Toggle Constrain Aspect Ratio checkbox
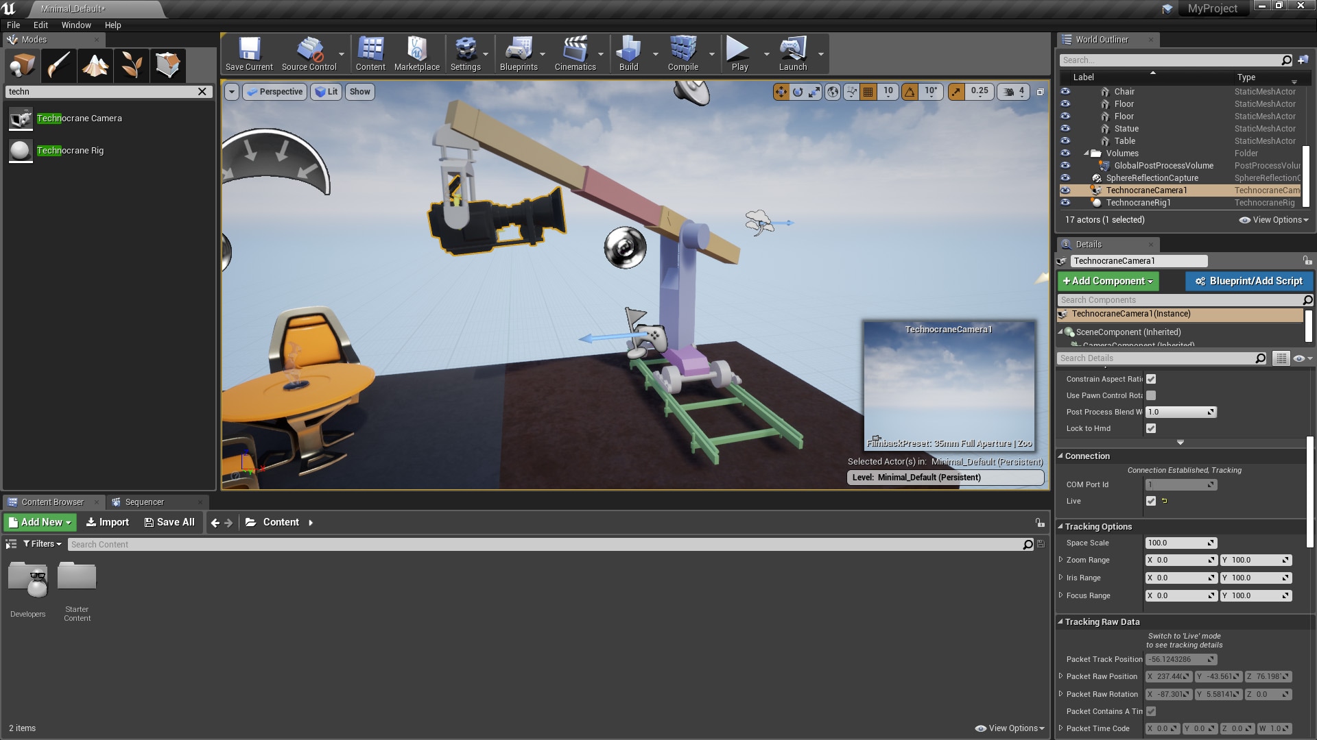Image resolution: width=1317 pixels, height=740 pixels. [1151, 379]
